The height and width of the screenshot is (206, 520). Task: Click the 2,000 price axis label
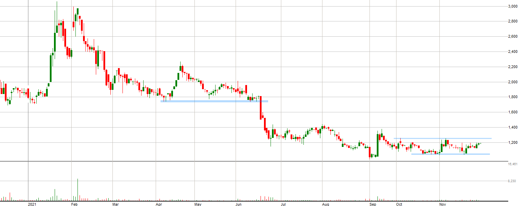(513, 82)
